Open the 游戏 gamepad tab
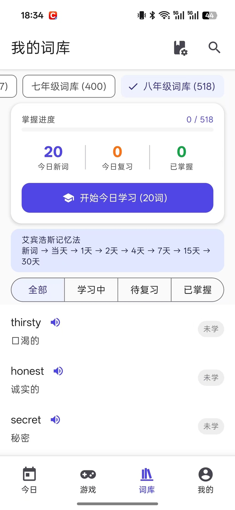The height and width of the screenshot is (510, 235). point(88,479)
